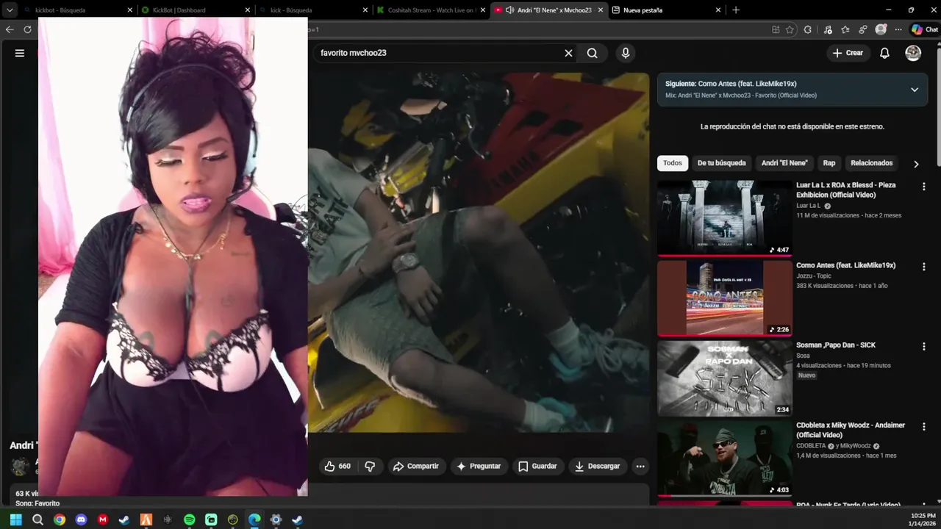941x529 pixels.
Task: Click in the YouTube search input field
Action: (x=439, y=53)
